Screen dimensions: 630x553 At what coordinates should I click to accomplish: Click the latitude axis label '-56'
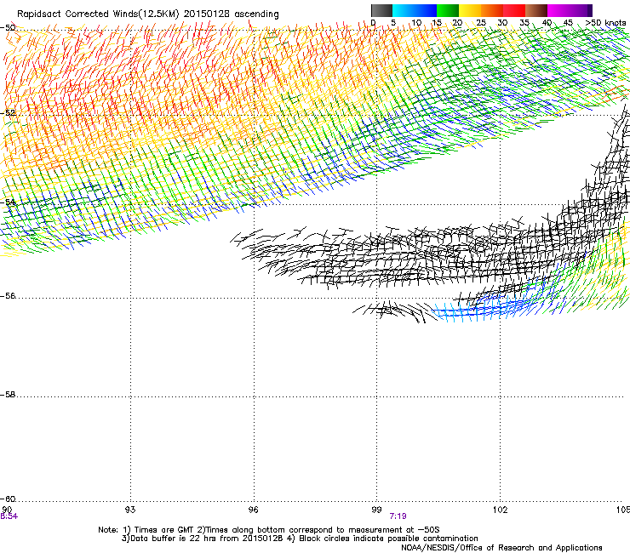(x=8, y=296)
